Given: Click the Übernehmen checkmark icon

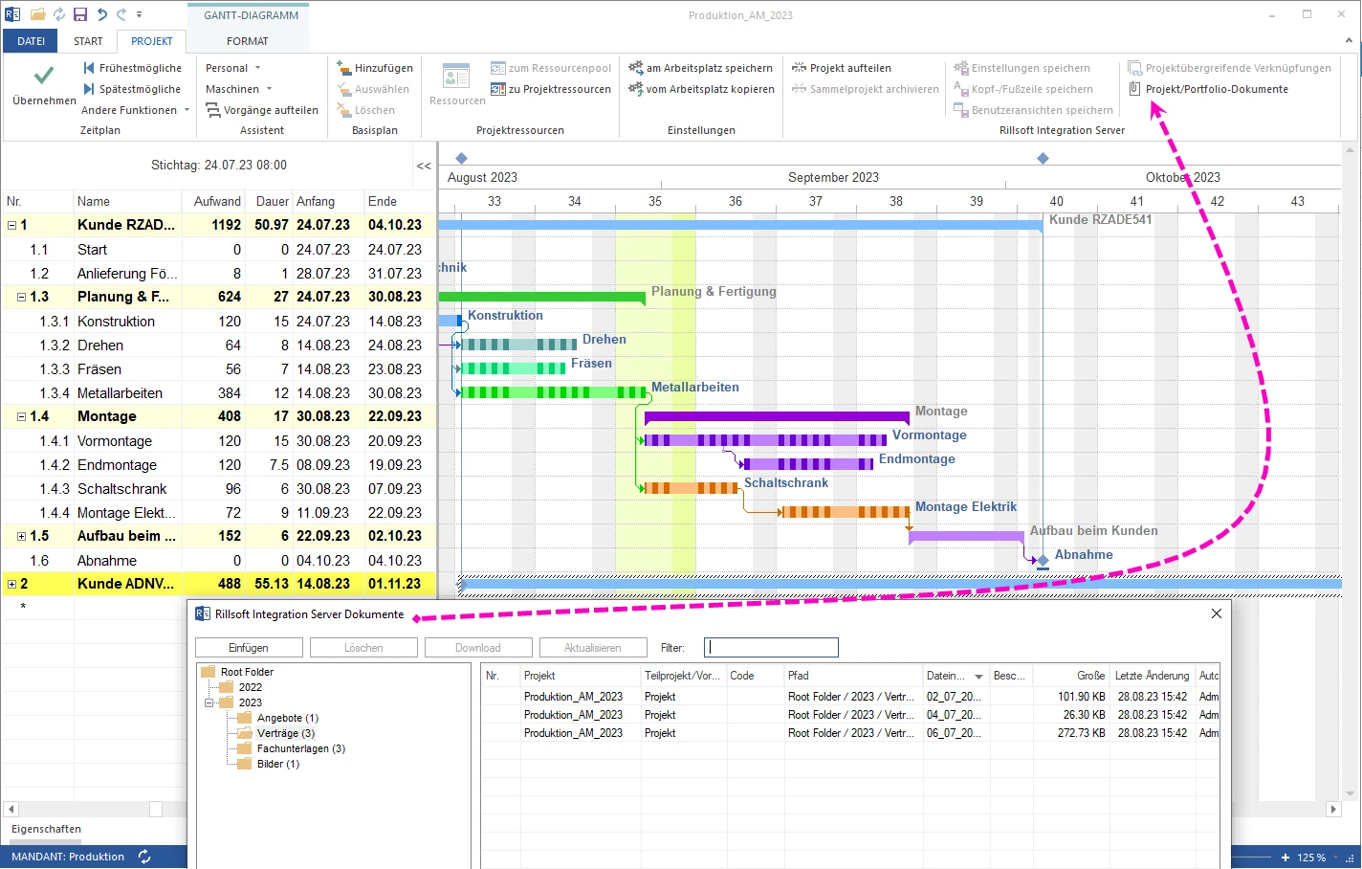Looking at the screenshot, I should tap(44, 76).
